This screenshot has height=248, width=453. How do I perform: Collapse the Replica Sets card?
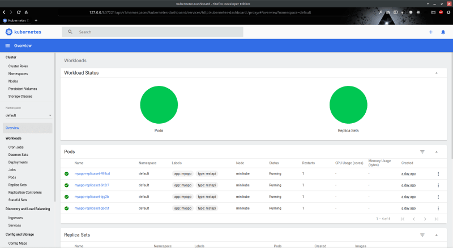click(x=437, y=235)
